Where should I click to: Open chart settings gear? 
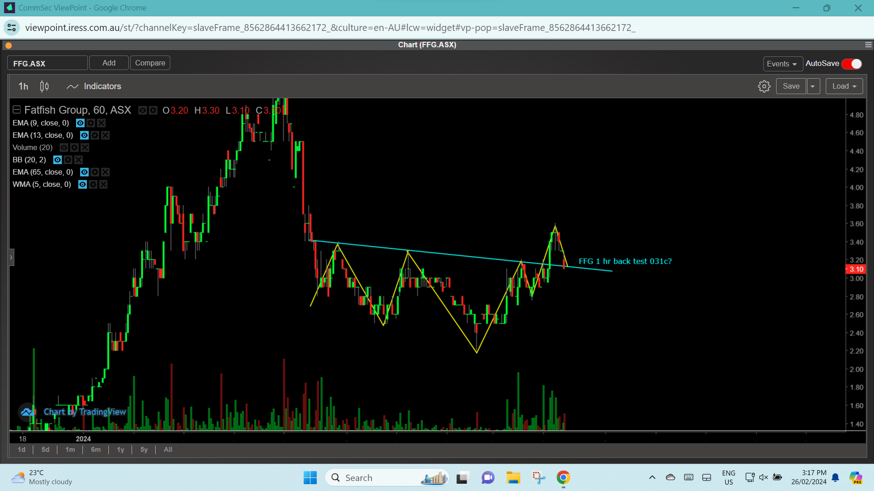tap(764, 86)
